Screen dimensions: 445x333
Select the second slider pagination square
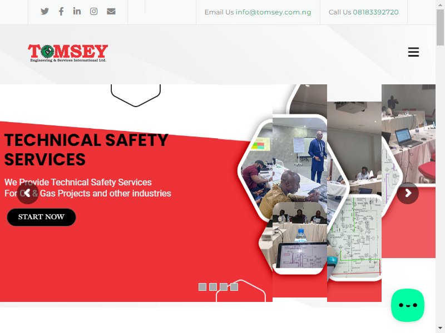pos(213,287)
